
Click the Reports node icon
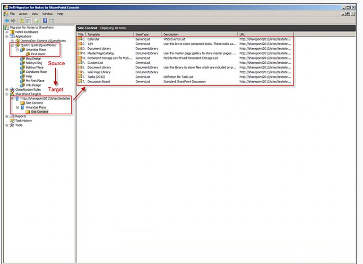[12, 116]
